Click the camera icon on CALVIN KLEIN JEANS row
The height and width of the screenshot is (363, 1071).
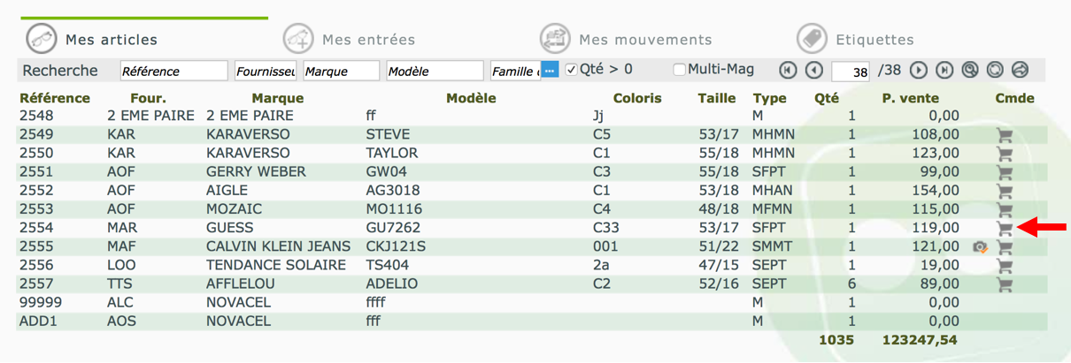pos(979,247)
